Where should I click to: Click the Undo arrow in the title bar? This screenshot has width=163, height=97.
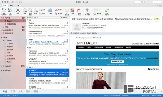(12, 2)
